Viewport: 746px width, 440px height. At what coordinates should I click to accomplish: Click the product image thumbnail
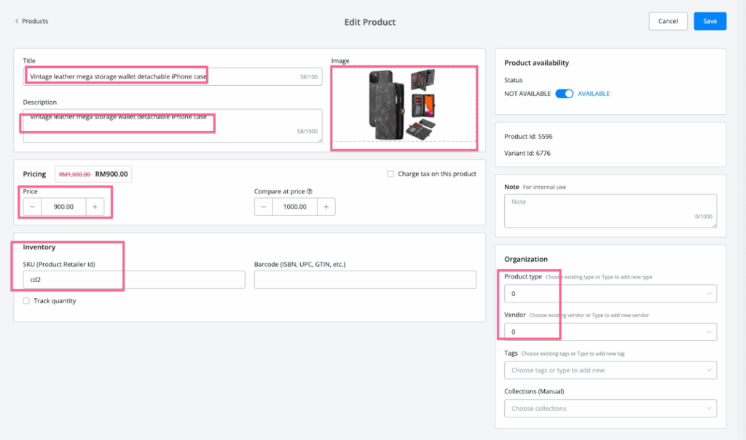(x=404, y=105)
